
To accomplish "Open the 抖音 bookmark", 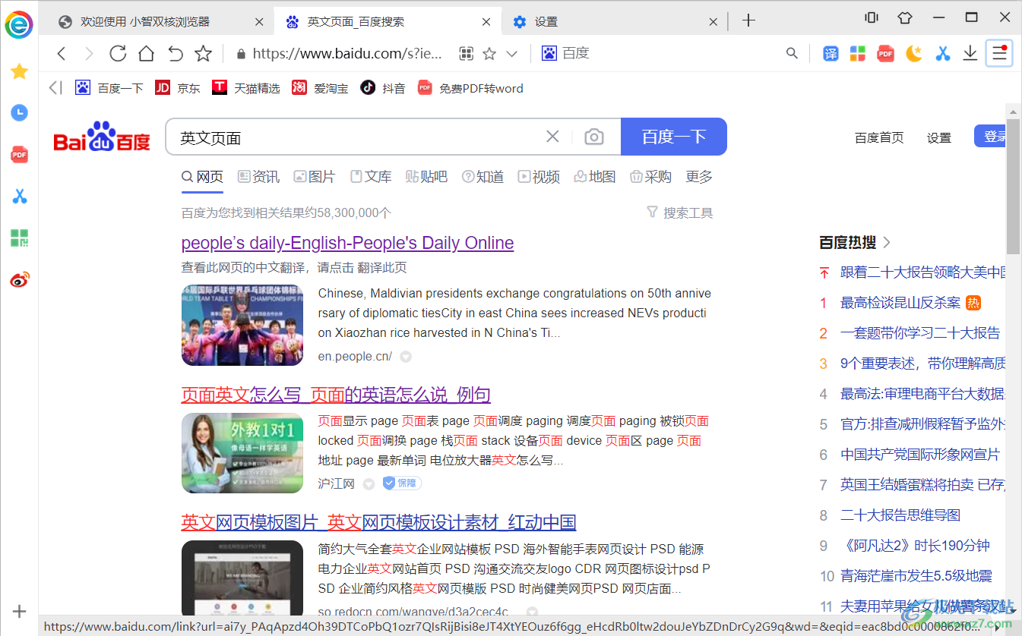I will 383,88.
